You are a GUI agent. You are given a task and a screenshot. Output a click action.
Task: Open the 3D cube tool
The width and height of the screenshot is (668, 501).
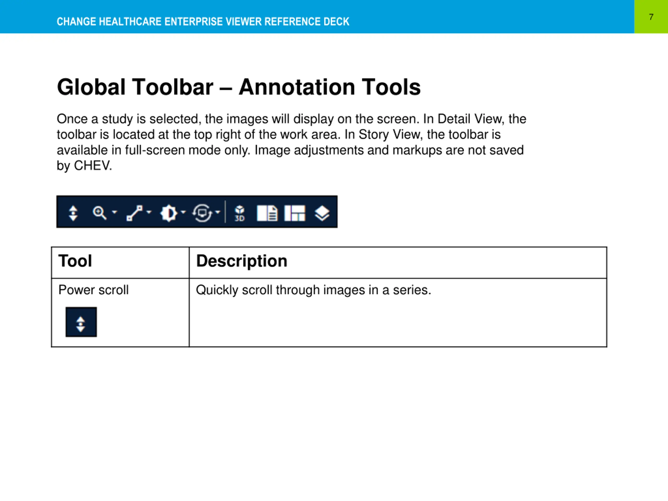[240, 213]
